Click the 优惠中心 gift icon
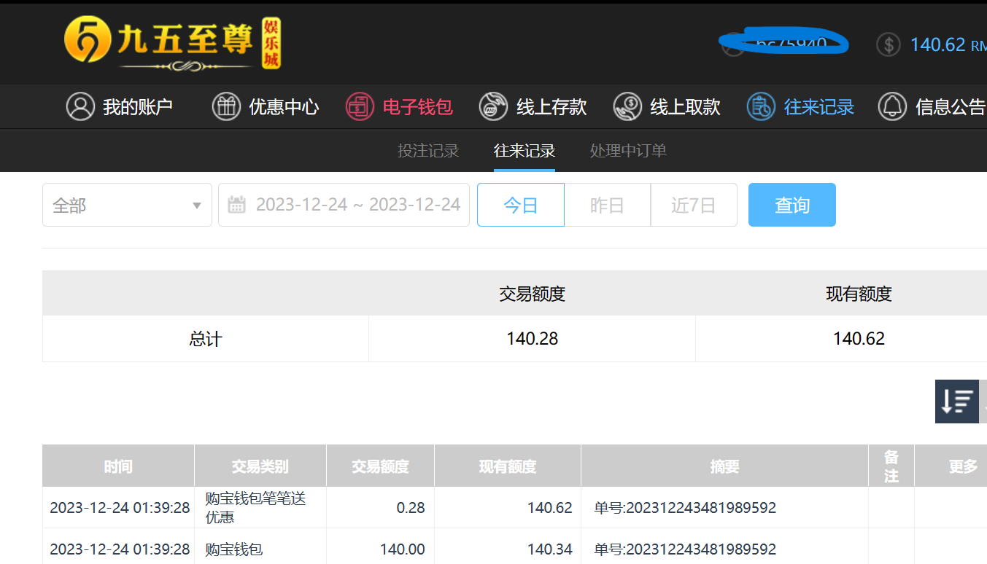987x564 pixels. tap(226, 106)
